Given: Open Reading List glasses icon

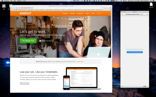Looking at the screenshot, I should click(12, 10).
